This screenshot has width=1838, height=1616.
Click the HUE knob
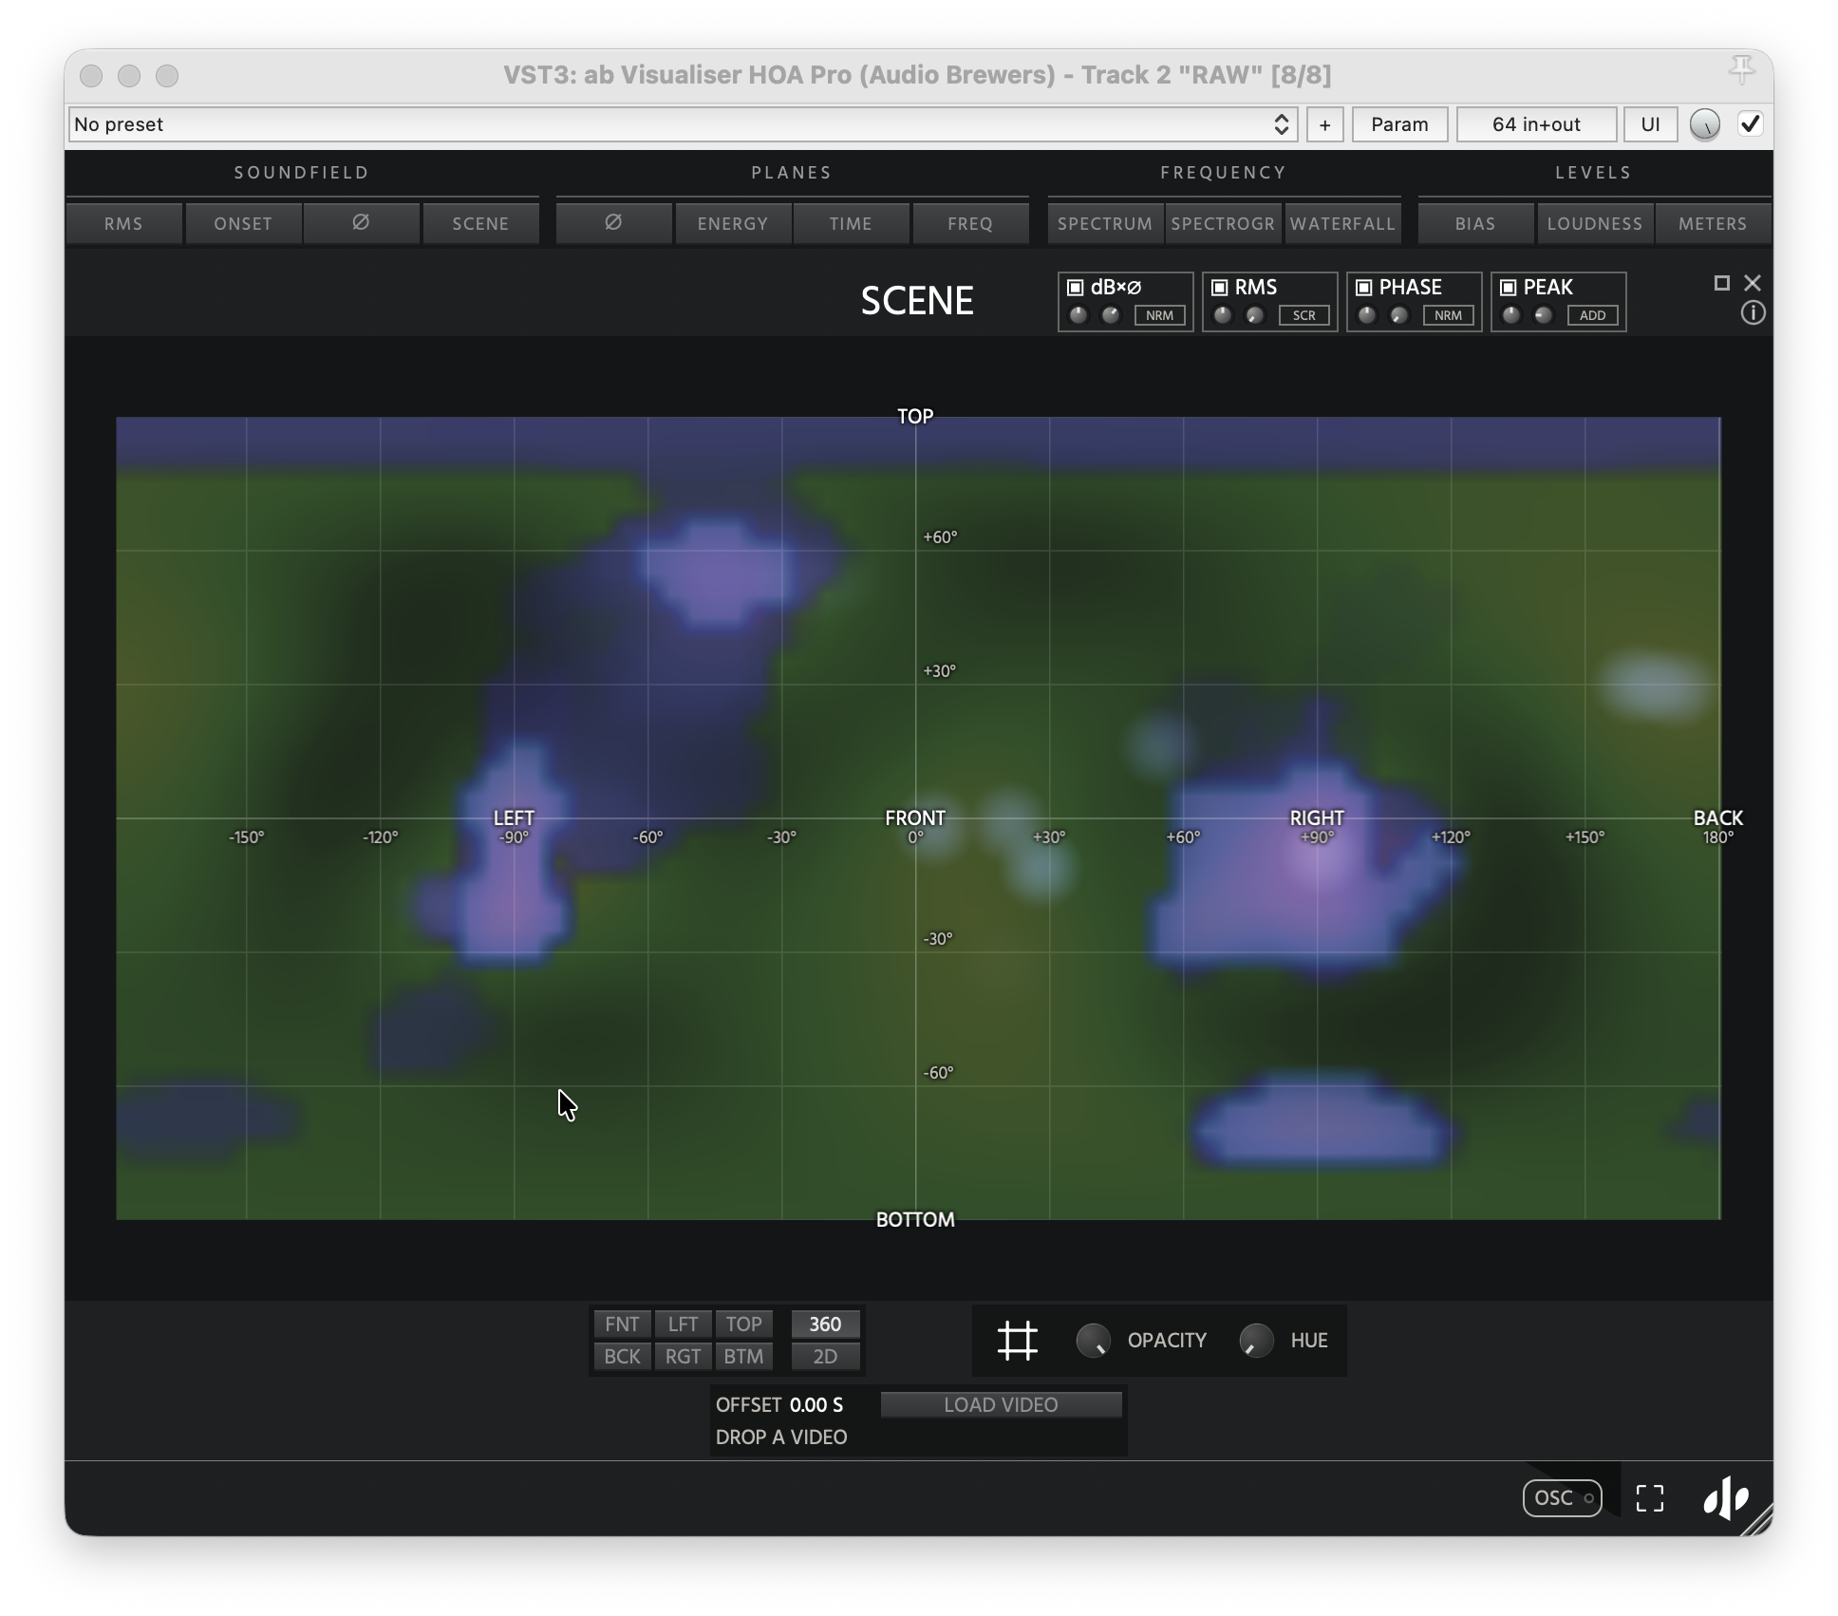point(1256,1341)
